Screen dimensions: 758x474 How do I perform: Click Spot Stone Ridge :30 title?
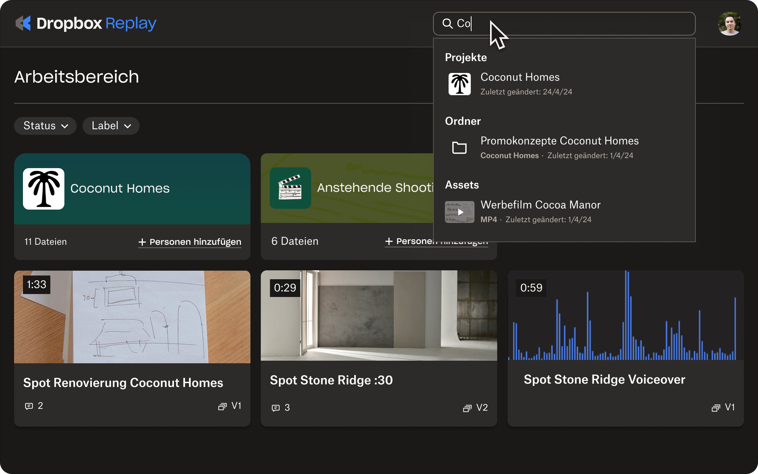(x=331, y=380)
